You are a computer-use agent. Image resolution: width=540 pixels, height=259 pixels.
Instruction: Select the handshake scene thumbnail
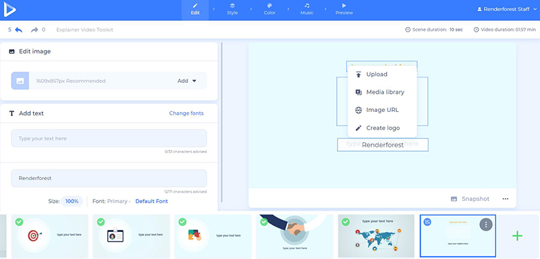(x=294, y=236)
